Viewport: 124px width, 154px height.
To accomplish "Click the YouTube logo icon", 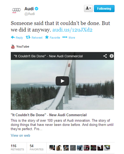I will (13, 47).
